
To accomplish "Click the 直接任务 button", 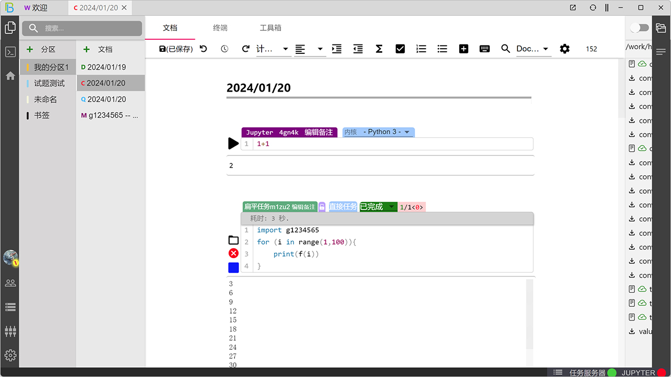I will tap(343, 207).
